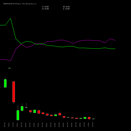
Task: Click the chart title FEDERALBNK 255 PE Options
Action: [x=20, y=4]
